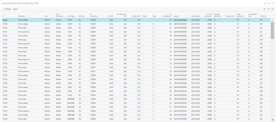This screenshot has width=276, height=122.
Task: Click '7,20' Importe PNR in movement 71 row
Action: pyautogui.click(x=139, y=68)
